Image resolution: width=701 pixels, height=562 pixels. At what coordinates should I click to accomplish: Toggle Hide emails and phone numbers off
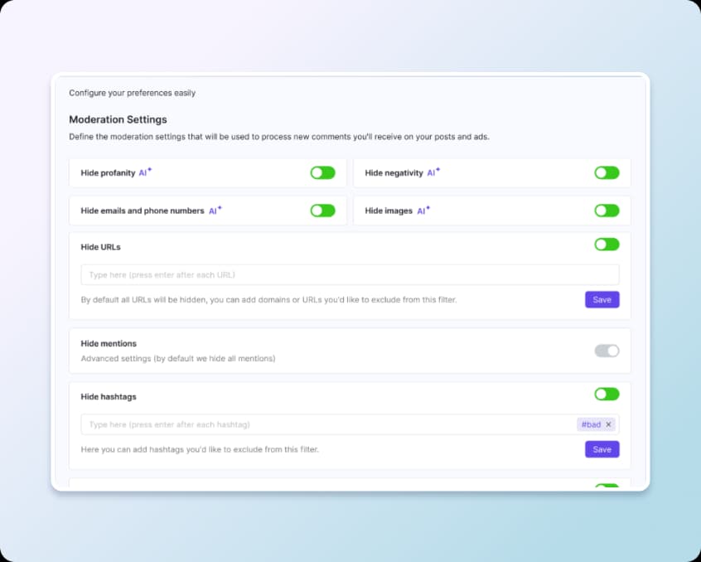(322, 211)
